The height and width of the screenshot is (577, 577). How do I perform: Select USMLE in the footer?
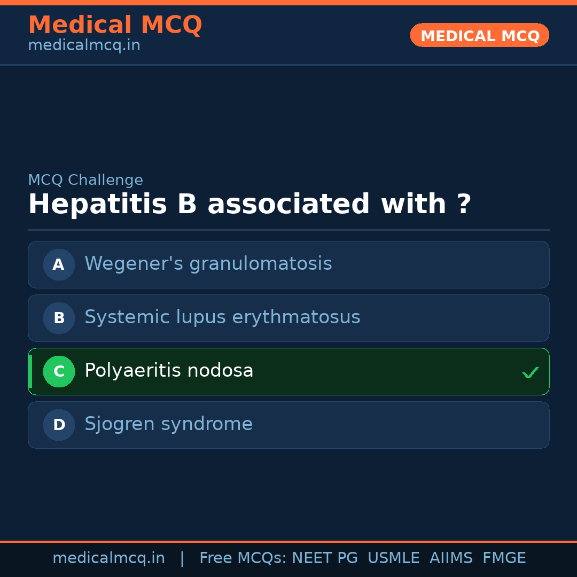coord(393,558)
